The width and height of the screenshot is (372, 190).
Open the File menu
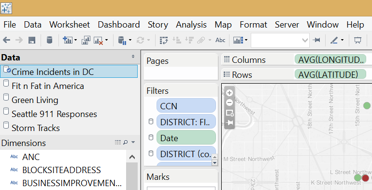tap(10, 25)
